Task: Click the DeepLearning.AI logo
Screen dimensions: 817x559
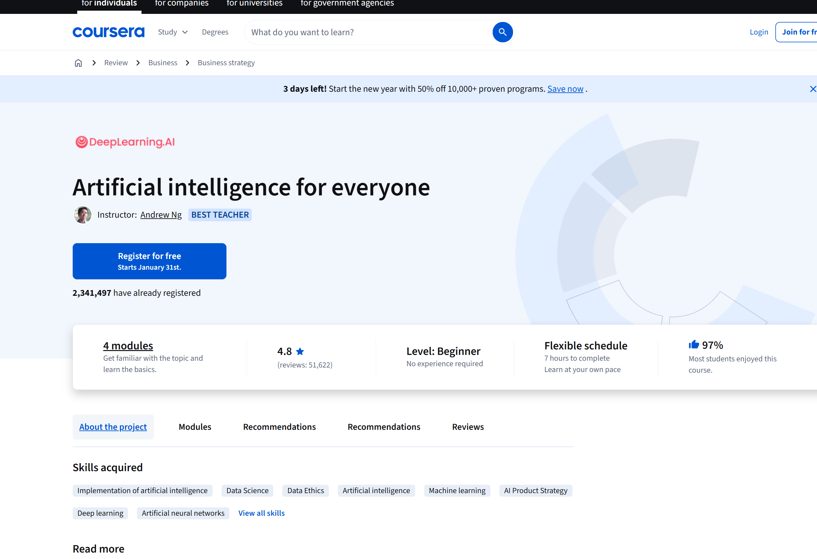Action: click(x=125, y=142)
